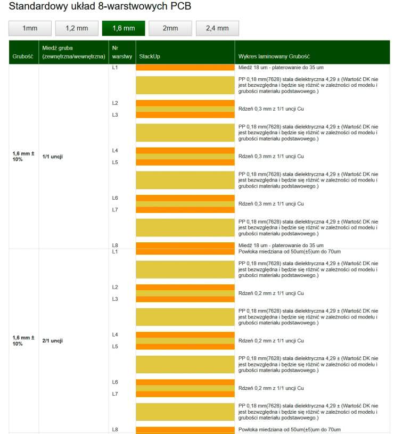Select the 1mm thickness tab
The image size is (394, 434).
pyautogui.click(x=30, y=28)
